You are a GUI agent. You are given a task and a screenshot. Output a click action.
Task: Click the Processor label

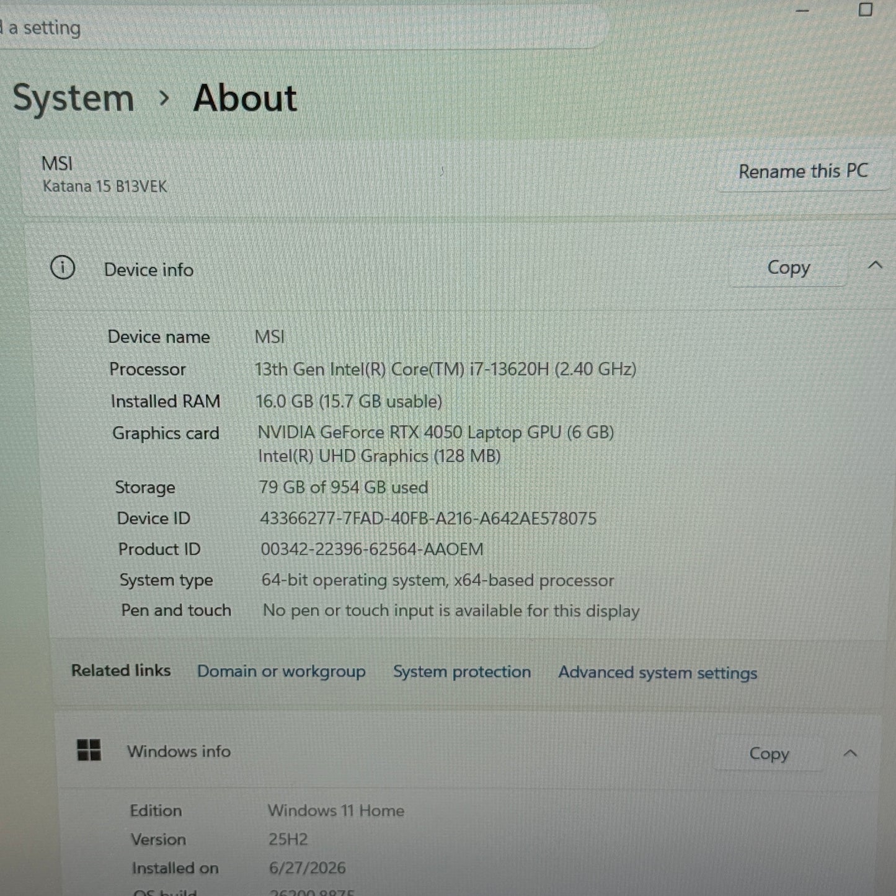coord(148,370)
